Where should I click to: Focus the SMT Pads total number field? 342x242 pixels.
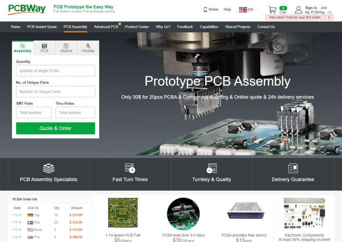[34, 113]
